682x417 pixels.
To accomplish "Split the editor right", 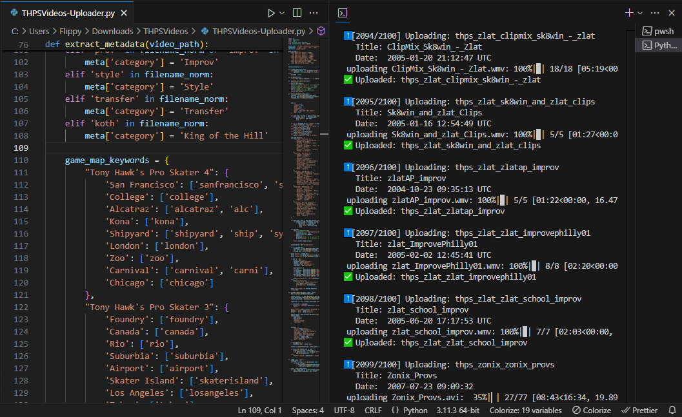I will pos(297,13).
